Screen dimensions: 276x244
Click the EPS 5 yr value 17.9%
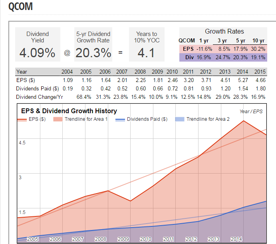[240, 49]
